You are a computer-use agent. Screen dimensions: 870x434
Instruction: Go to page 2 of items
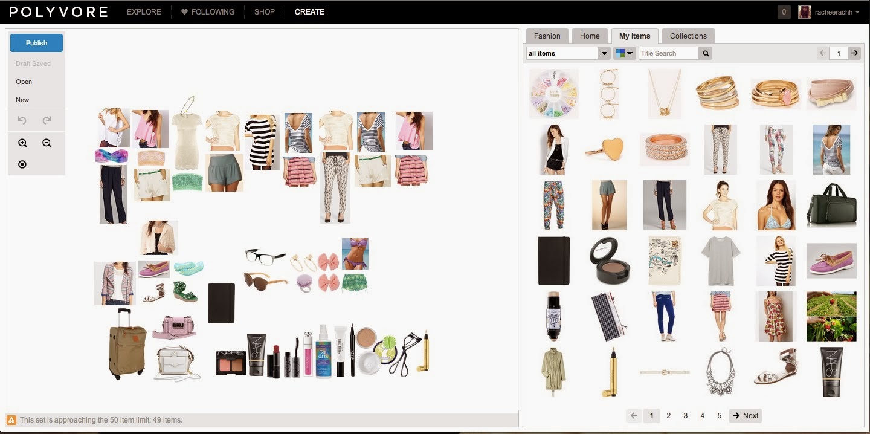tap(668, 415)
